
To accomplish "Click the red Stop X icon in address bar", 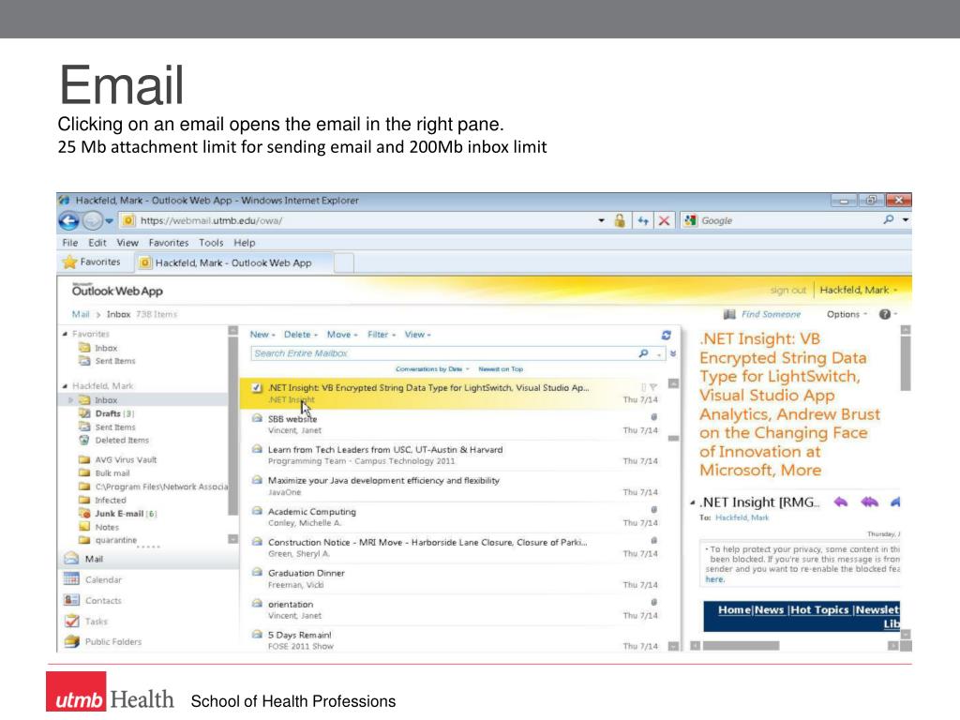I will pyautogui.click(x=664, y=220).
